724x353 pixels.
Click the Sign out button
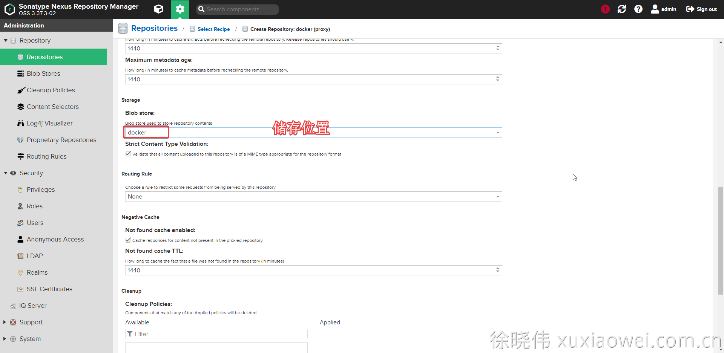coord(701,9)
